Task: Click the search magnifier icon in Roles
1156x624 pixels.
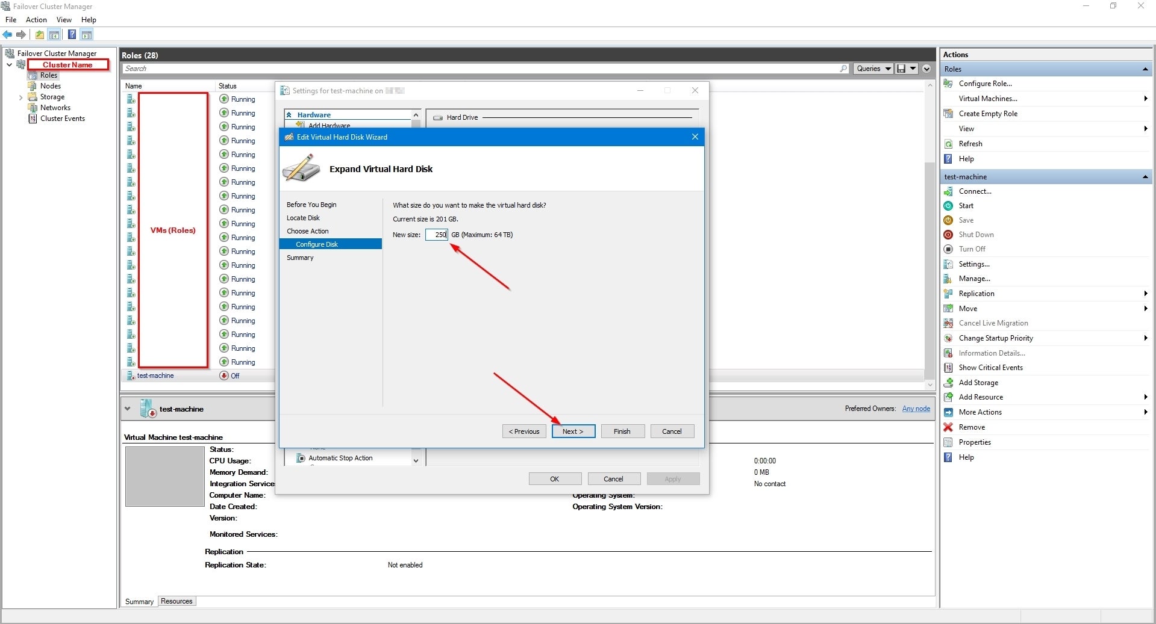Action: pos(843,69)
